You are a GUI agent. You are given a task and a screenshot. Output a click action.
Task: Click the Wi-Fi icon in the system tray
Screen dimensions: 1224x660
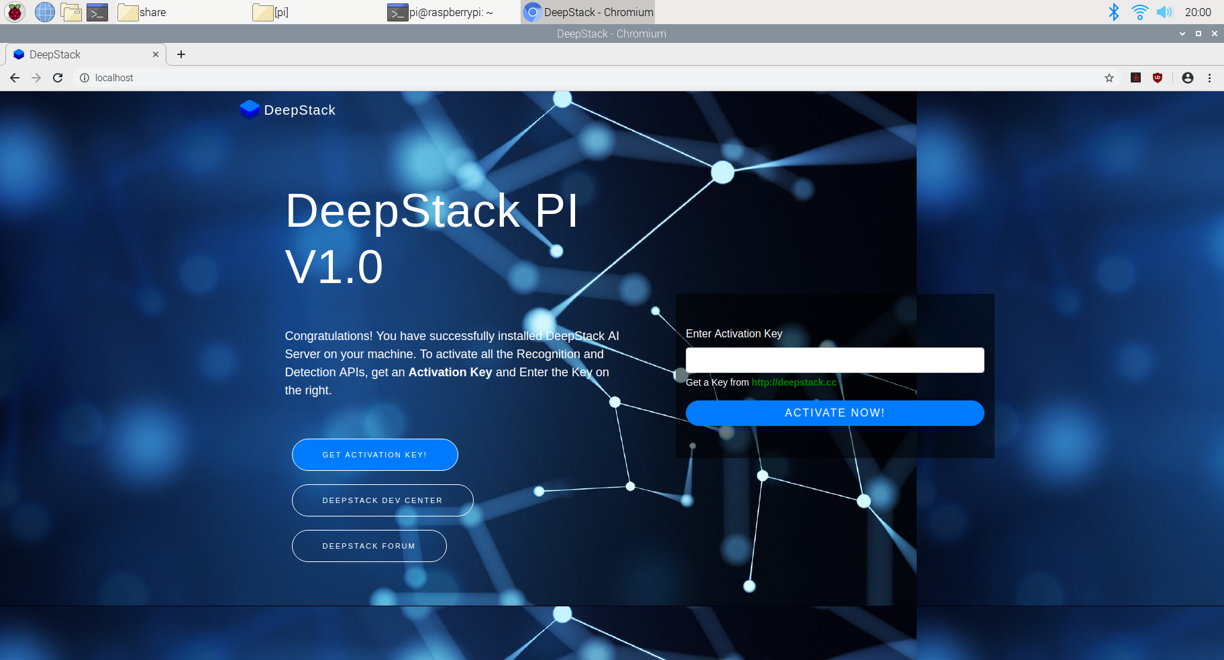pyautogui.click(x=1139, y=11)
